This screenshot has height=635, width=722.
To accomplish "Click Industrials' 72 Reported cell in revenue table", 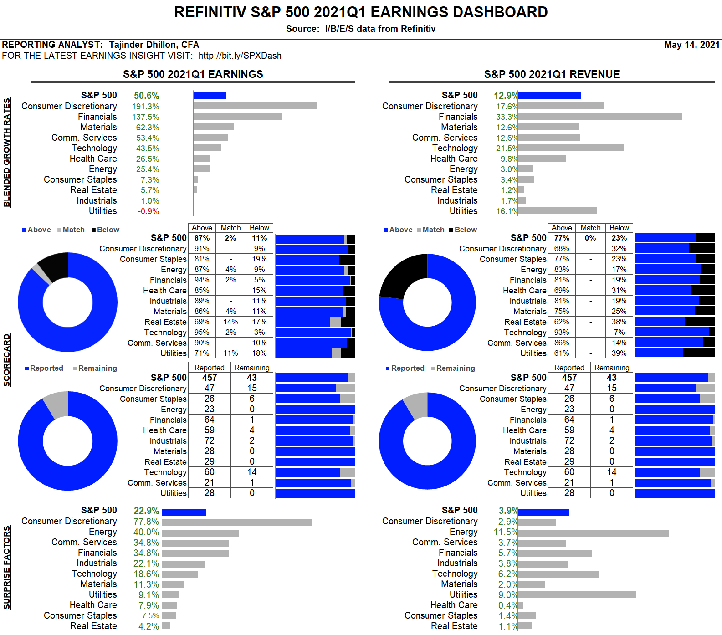I will point(569,440).
